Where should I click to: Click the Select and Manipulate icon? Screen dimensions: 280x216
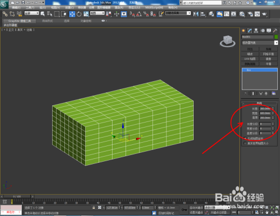point(116,14)
